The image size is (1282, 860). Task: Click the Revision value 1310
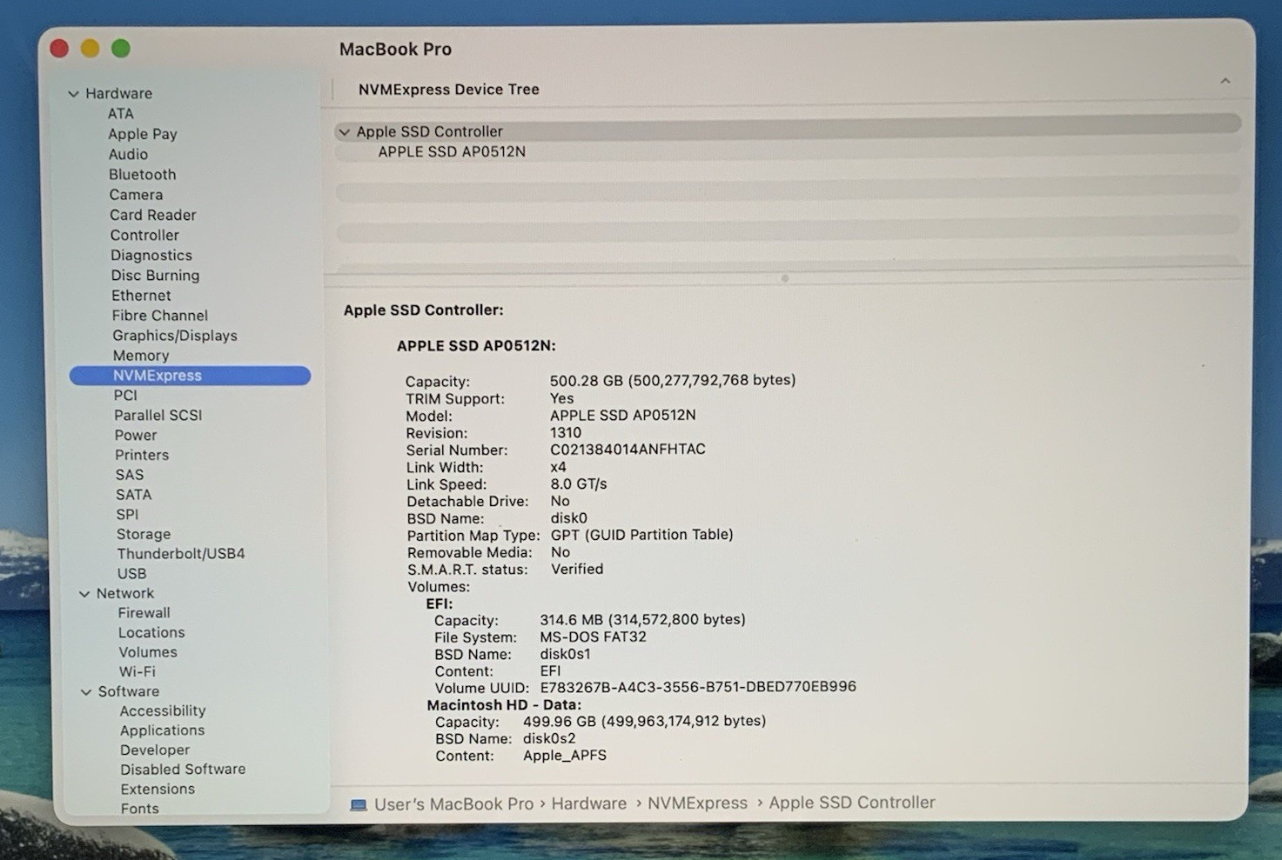click(566, 432)
